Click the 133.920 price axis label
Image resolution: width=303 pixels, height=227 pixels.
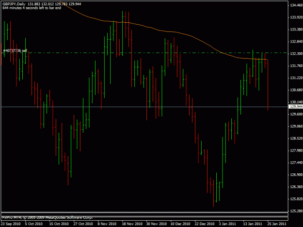[296, 17]
